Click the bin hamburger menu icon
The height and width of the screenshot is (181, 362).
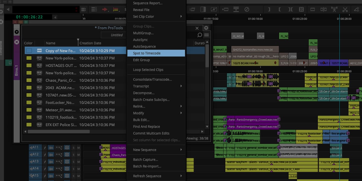coord(206,35)
